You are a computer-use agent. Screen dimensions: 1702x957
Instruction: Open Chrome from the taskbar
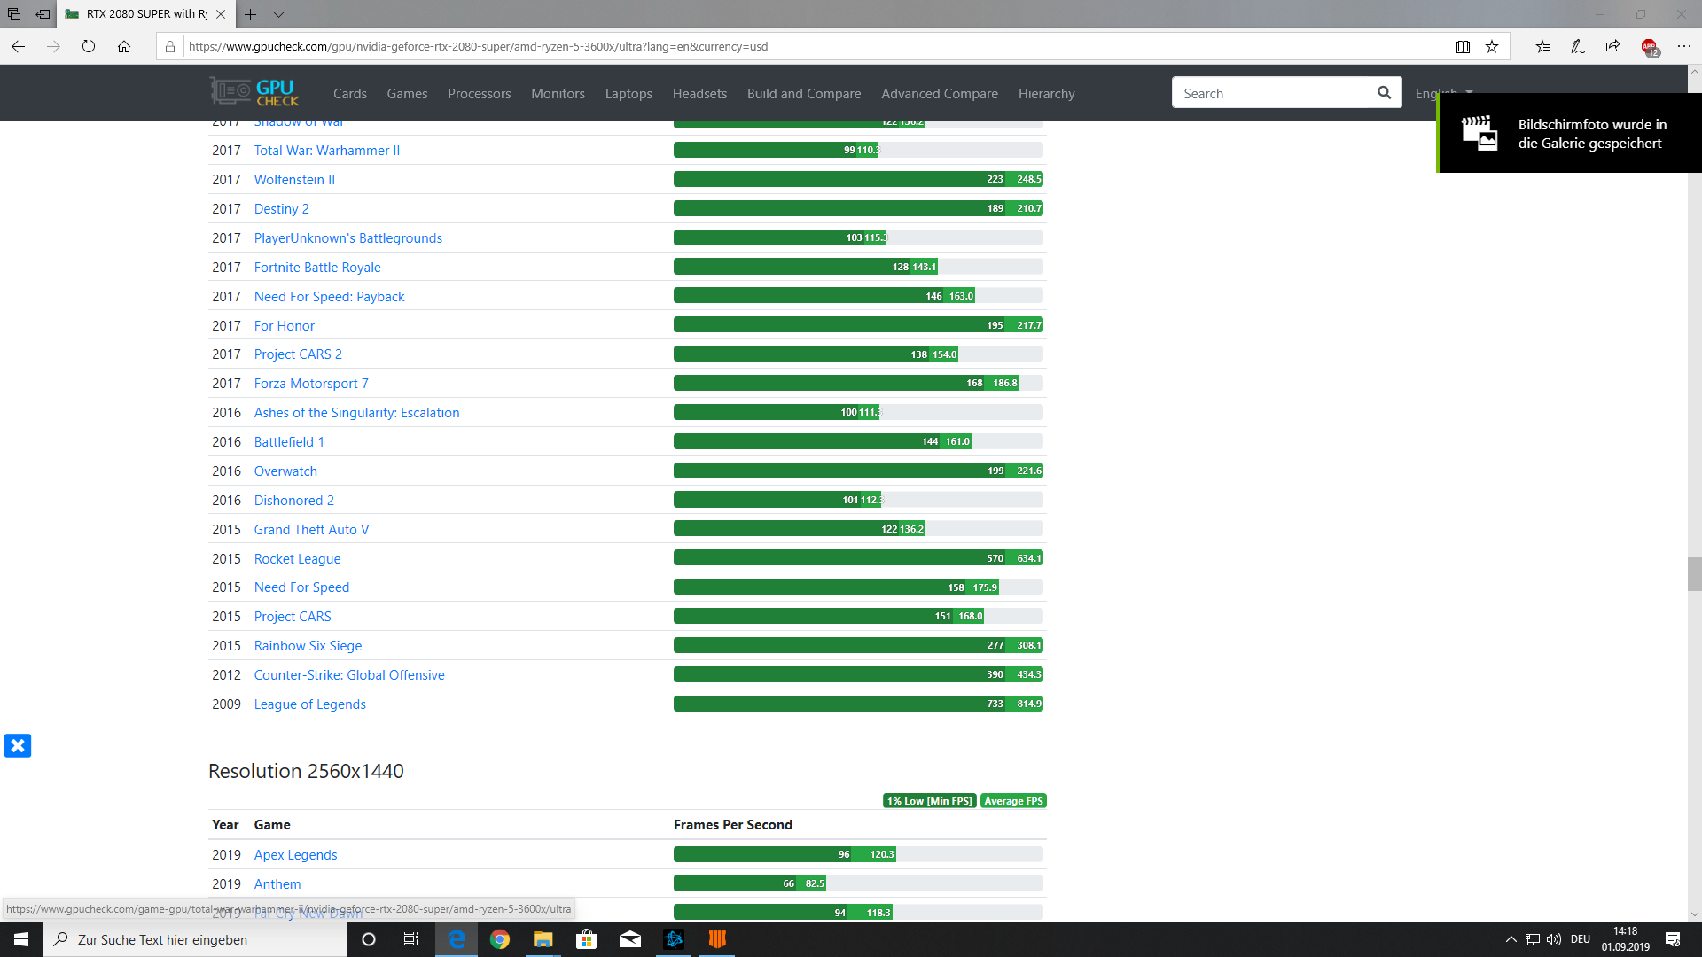500,939
